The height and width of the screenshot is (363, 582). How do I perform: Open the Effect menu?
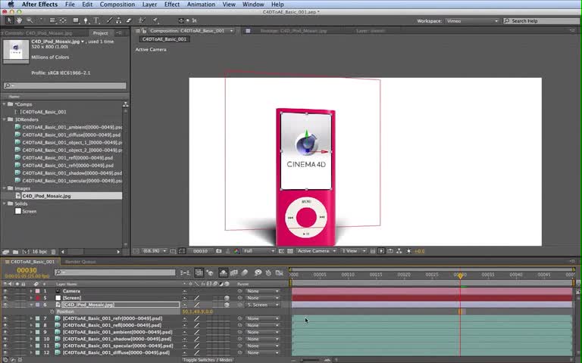coord(172,5)
